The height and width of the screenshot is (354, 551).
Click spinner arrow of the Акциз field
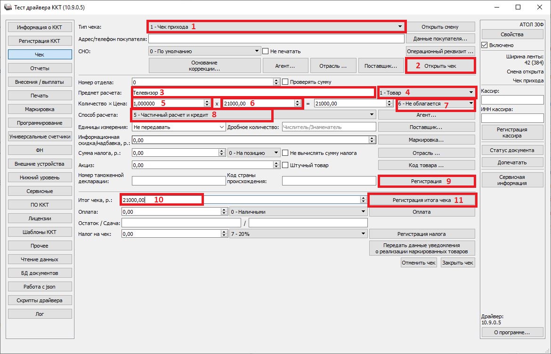tap(277, 165)
